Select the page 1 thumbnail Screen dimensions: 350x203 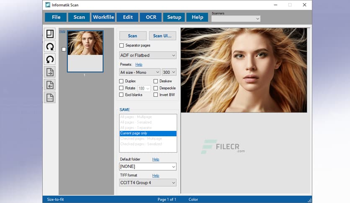pyautogui.click(x=85, y=51)
